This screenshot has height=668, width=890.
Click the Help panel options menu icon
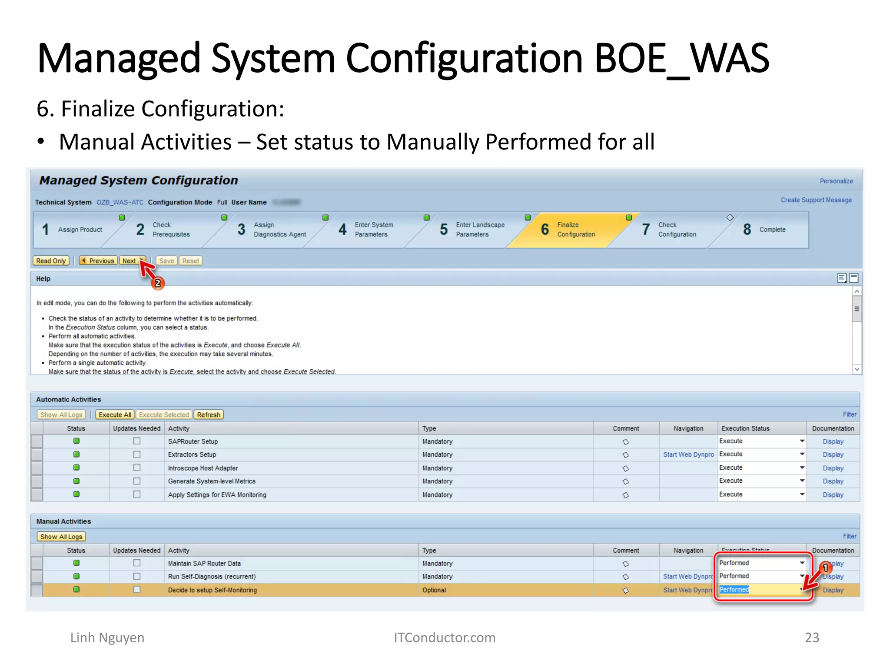click(x=841, y=278)
